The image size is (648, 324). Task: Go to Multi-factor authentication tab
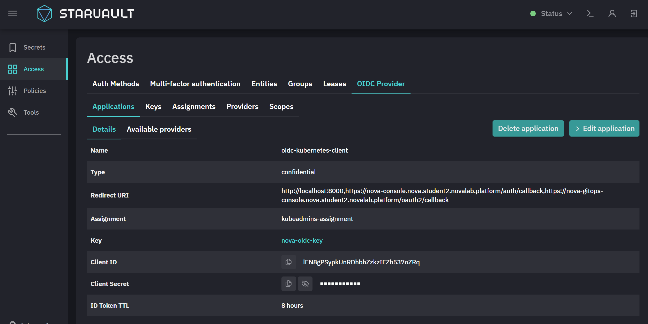195,84
